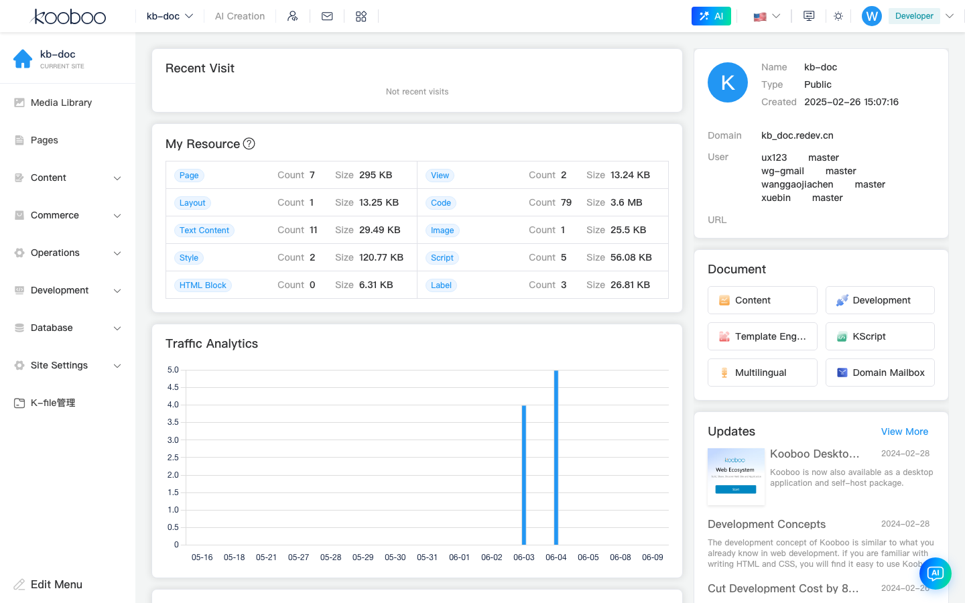Screen dimensions: 965x603
Task: Open the Developer role dropdown
Action: point(921,16)
